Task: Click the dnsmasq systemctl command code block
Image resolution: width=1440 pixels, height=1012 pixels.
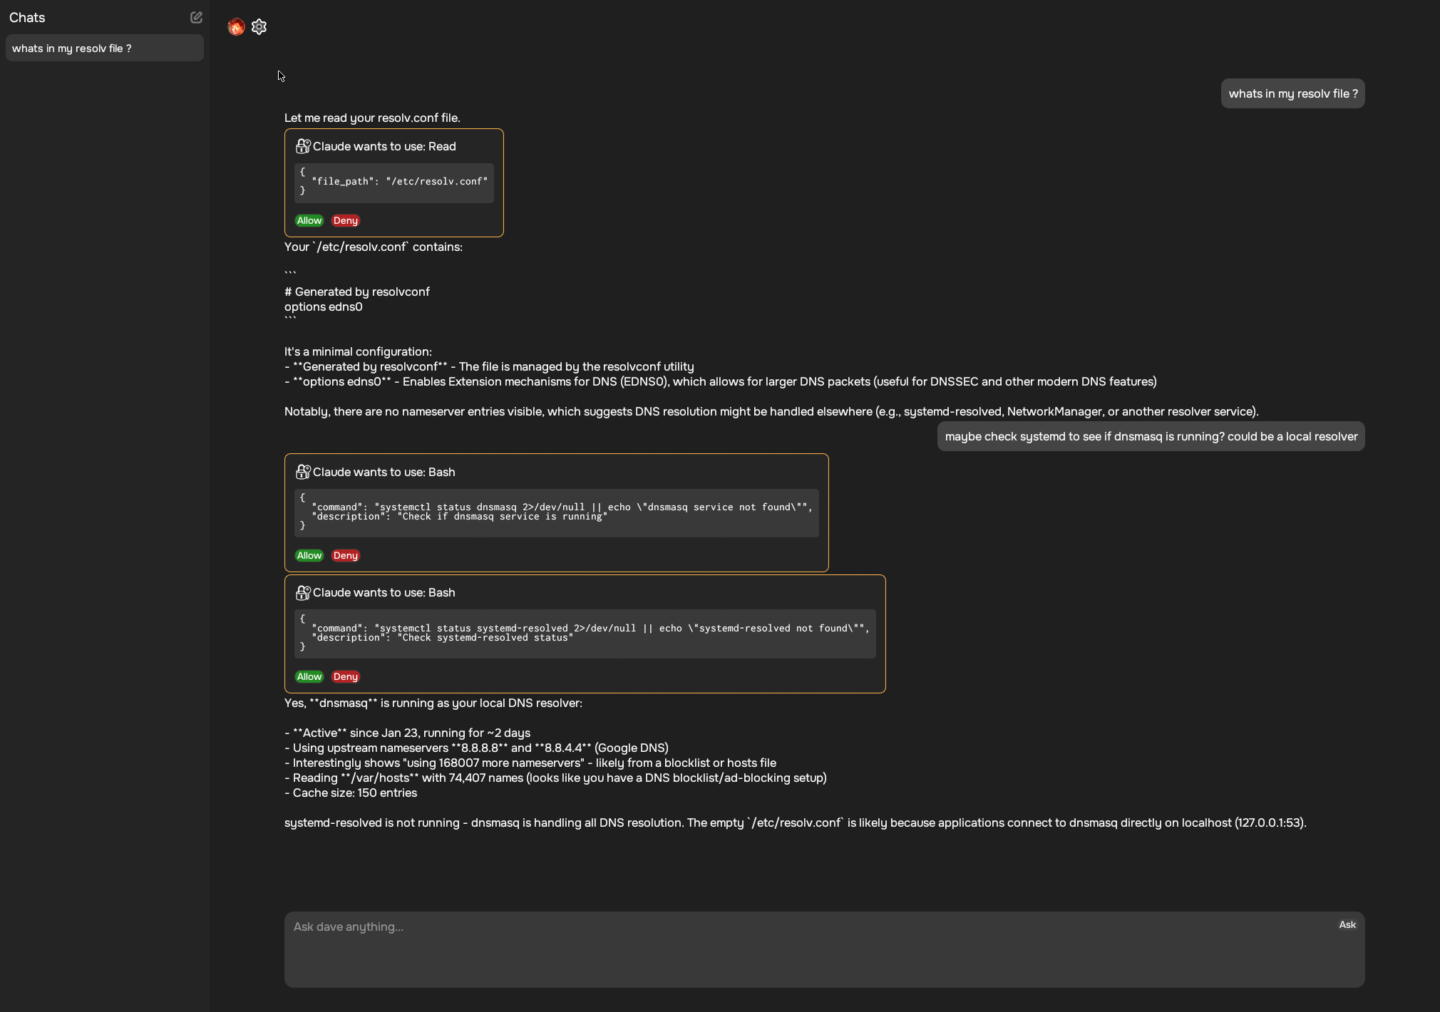Action: (556, 512)
